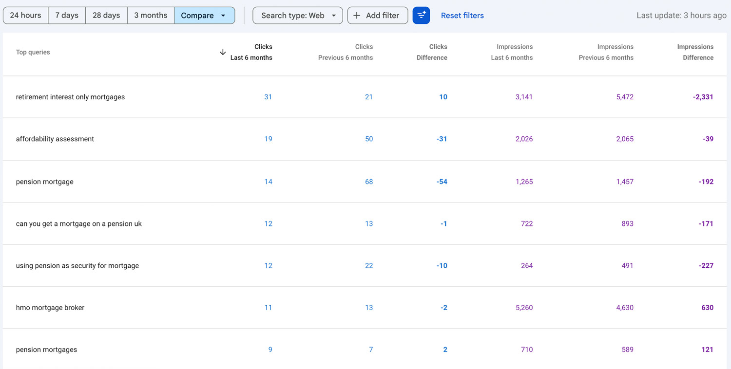Image resolution: width=731 pixels, height=369 pixels.
Task: Click Reset filters link
Action: pyautogui.click(x=462, y=16)
